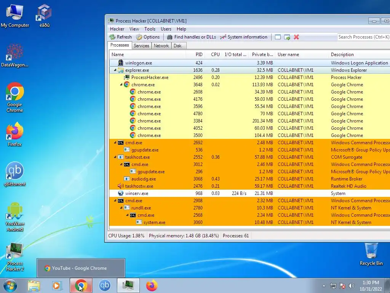The height and width of the screenshot is (293, 390).
Task: Open Options in Process Hacker toolbar
Action: pos(148,37)
